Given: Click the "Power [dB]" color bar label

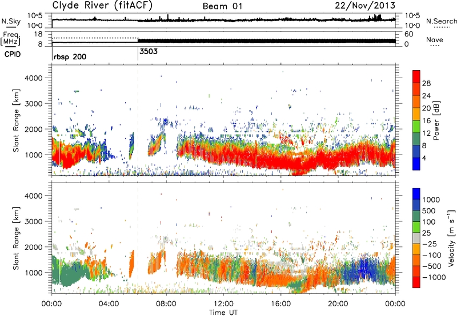Looking at the screenshot, I should [x=436, y=120].
